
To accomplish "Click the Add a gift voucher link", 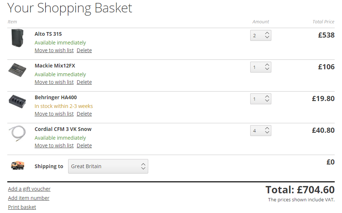I will (29, 189).
